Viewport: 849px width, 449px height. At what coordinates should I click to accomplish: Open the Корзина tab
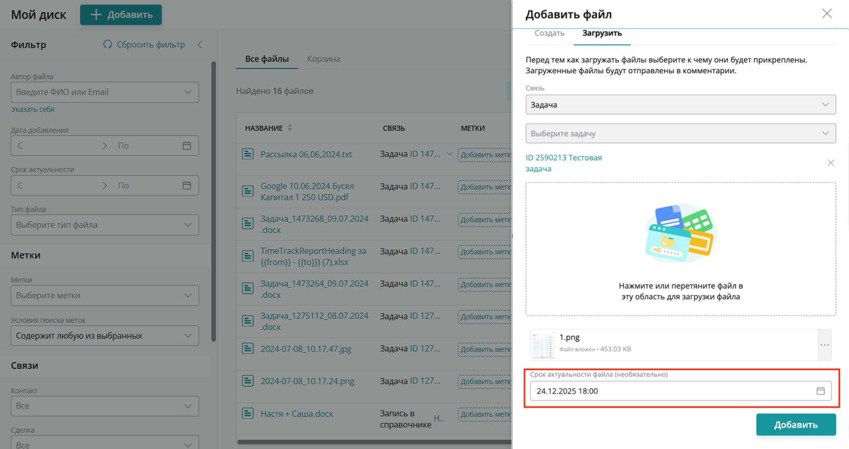click(x=324, y=59)
